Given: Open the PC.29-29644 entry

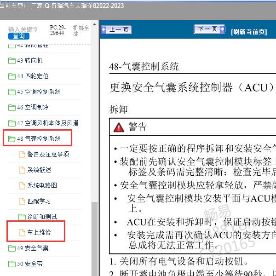Looking at the screenshot, I should point(57,30).
